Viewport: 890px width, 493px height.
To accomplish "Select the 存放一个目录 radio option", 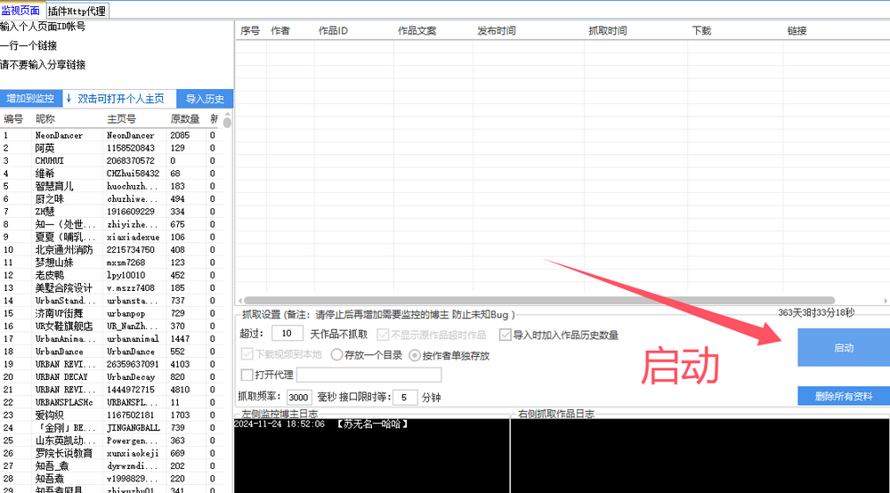I will click(x=336, y=355).
